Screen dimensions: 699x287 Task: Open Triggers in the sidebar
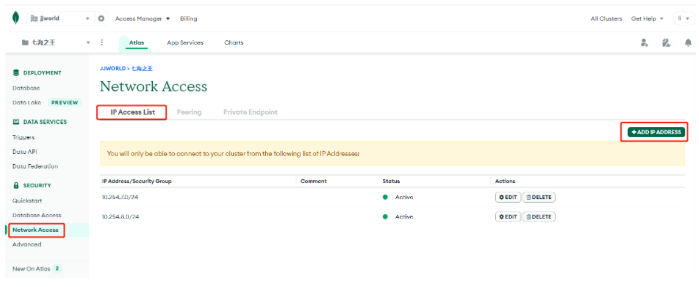pyautogui.click(x=23, y=137)
